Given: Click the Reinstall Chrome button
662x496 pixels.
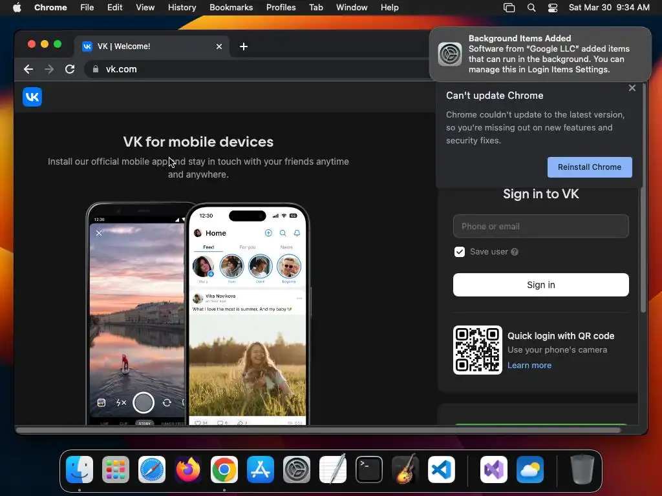Looking at the screenshot, I should [590, 167].
